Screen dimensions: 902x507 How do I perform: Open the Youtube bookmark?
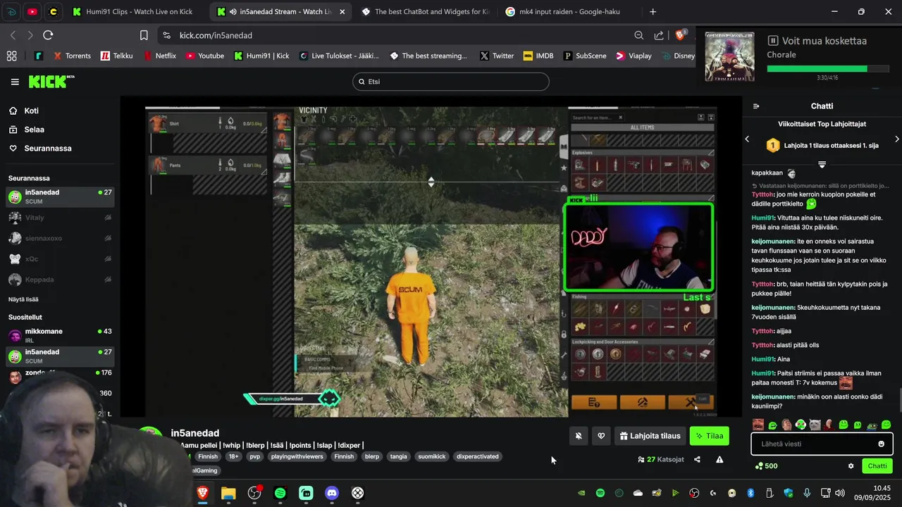pos(205,56)
